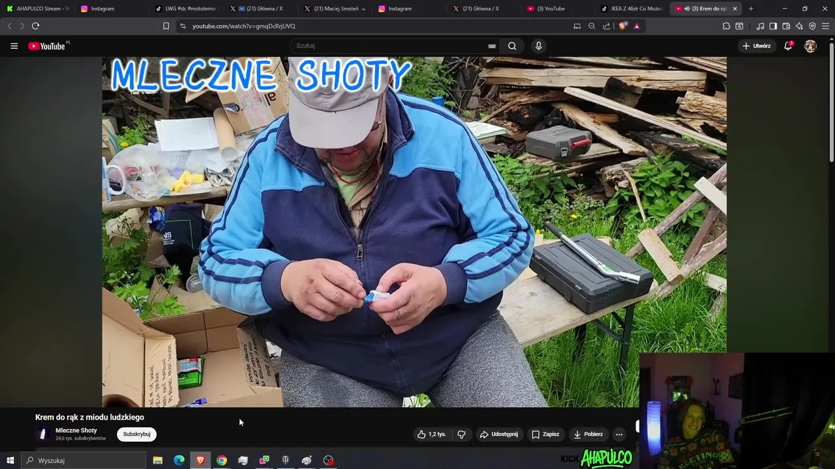The height and width of the screenshot is (469, 835).
Task: Switch to the (3) YouTube tab
Action: pos(557,8)
